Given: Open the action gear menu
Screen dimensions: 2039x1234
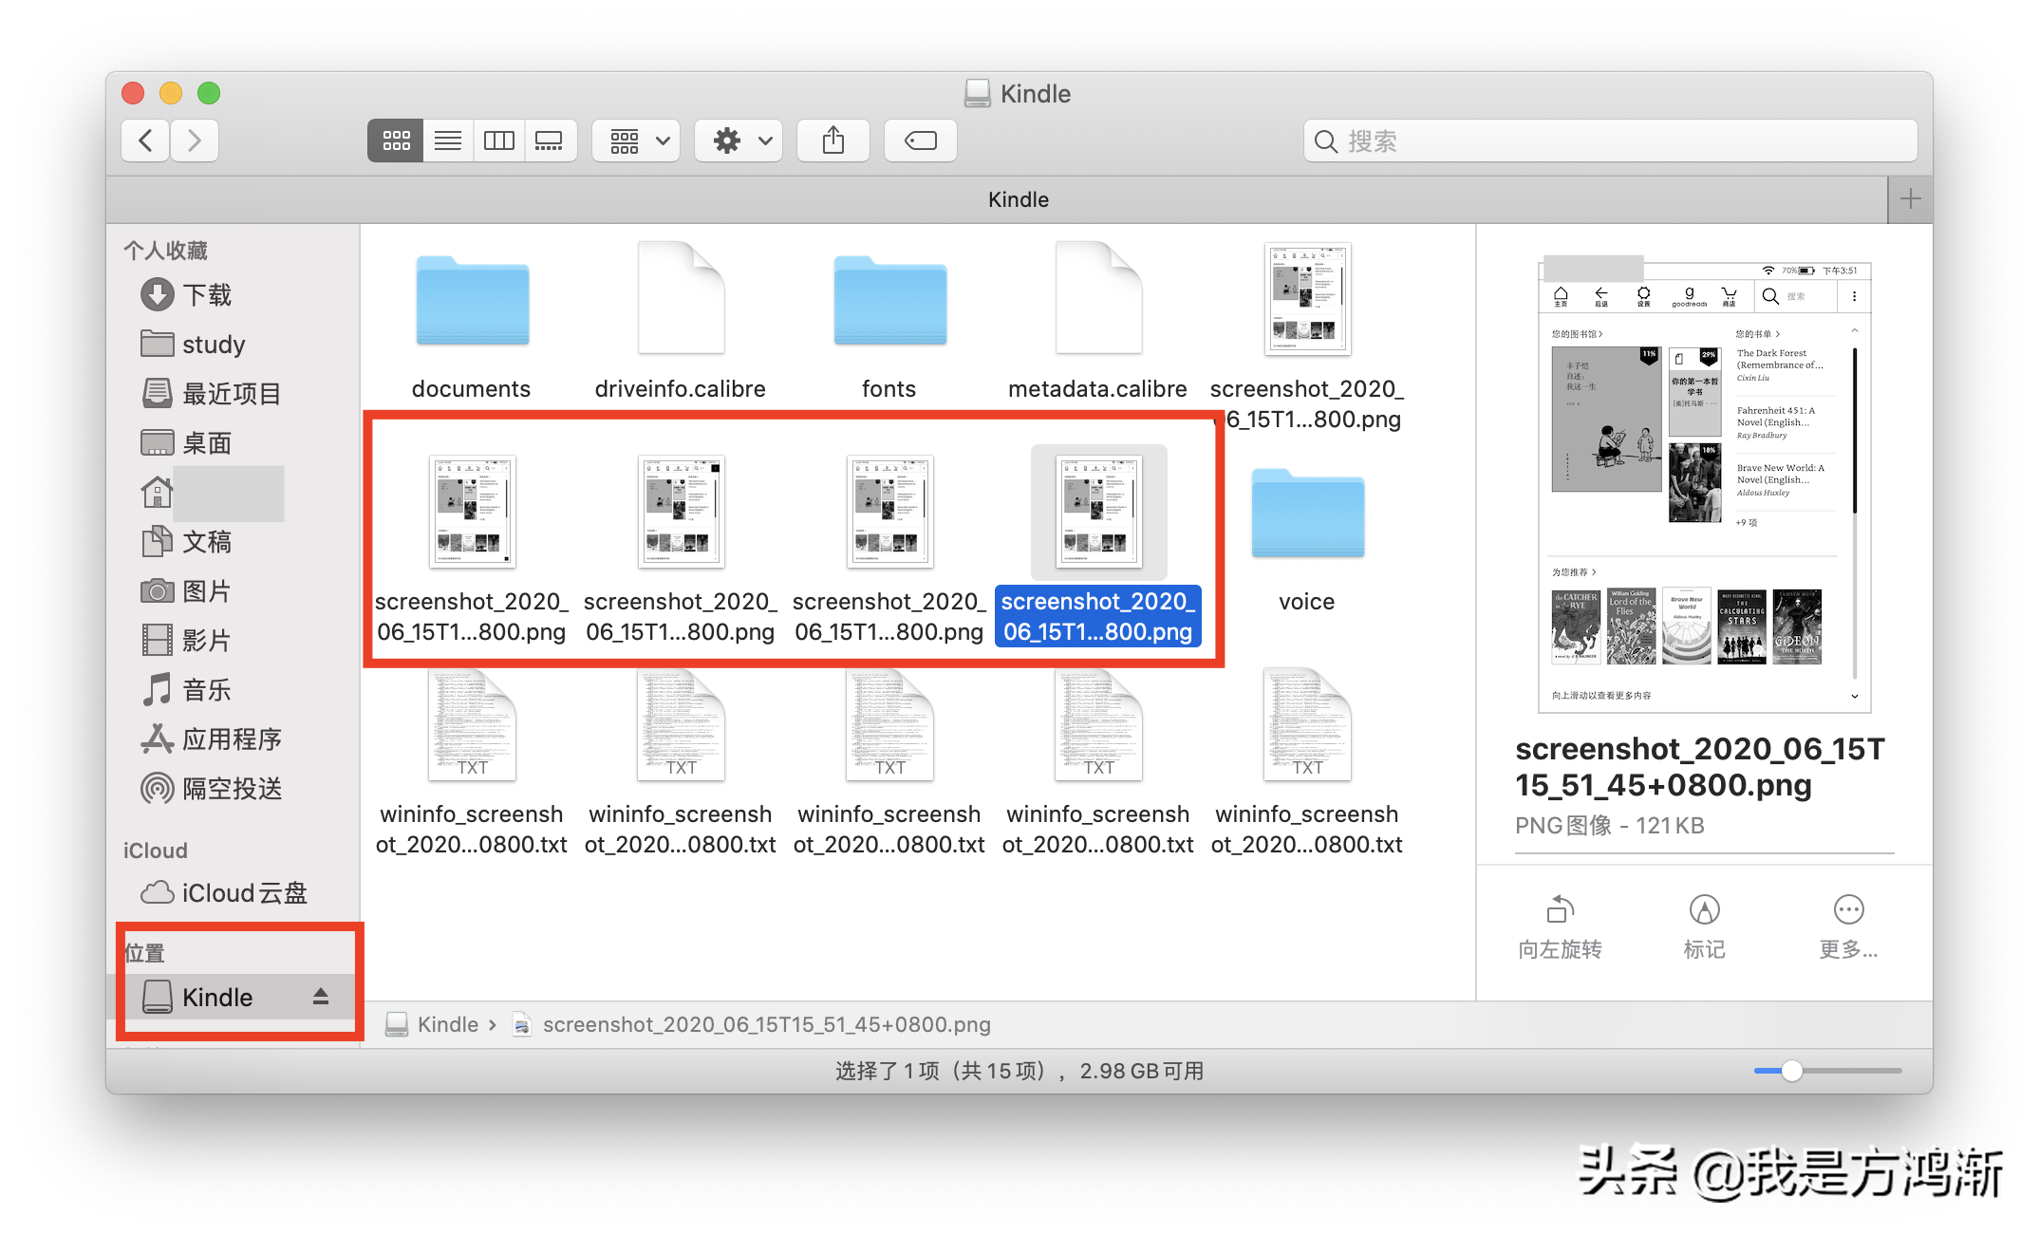Looking at the screenshot, I should click(738, 140).
